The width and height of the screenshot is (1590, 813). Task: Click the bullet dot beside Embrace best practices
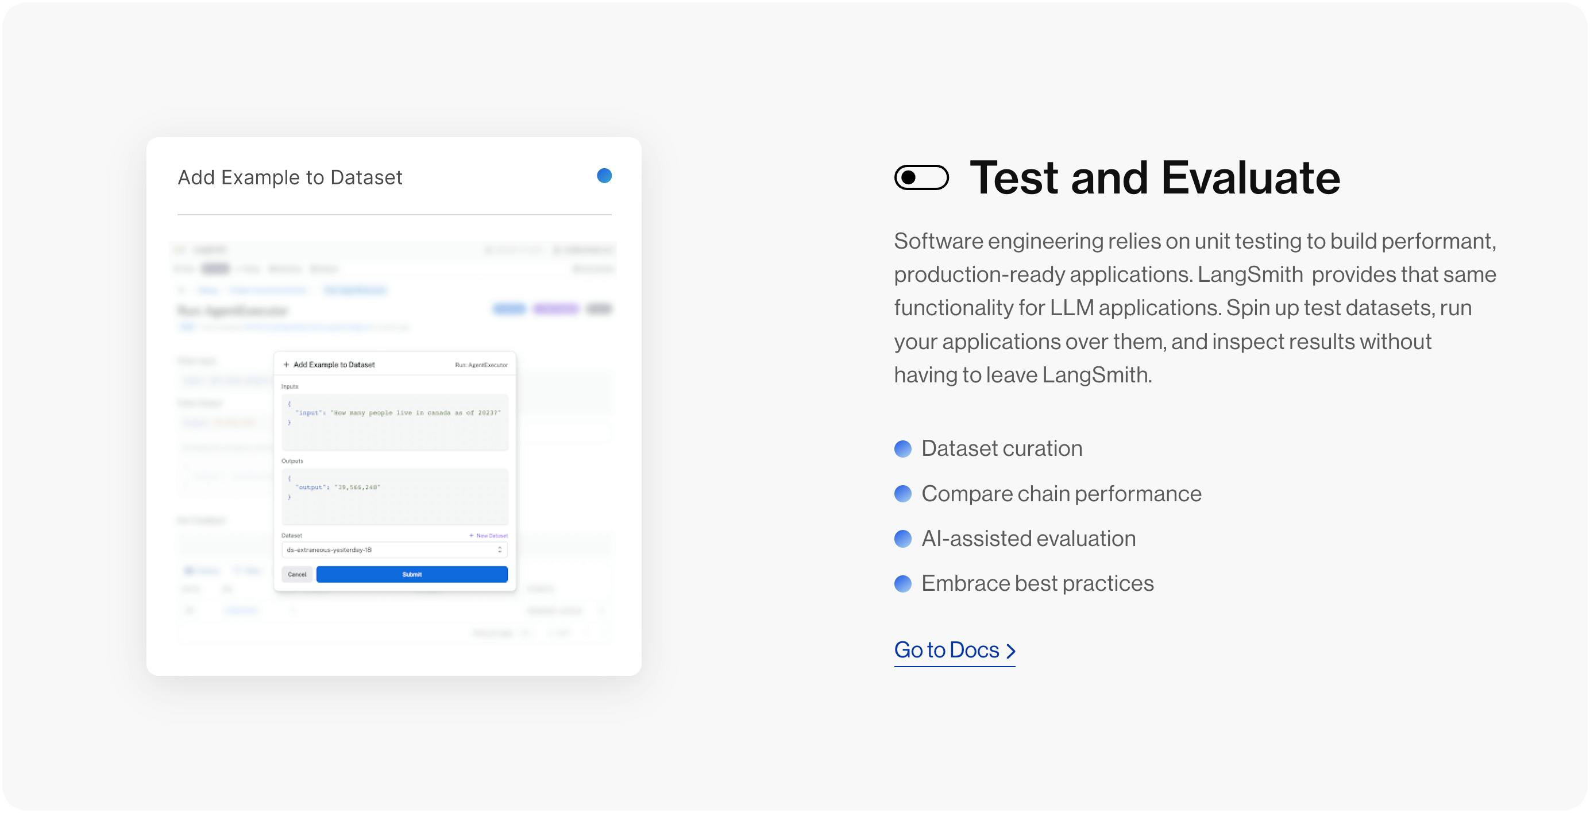coord(903,583)
